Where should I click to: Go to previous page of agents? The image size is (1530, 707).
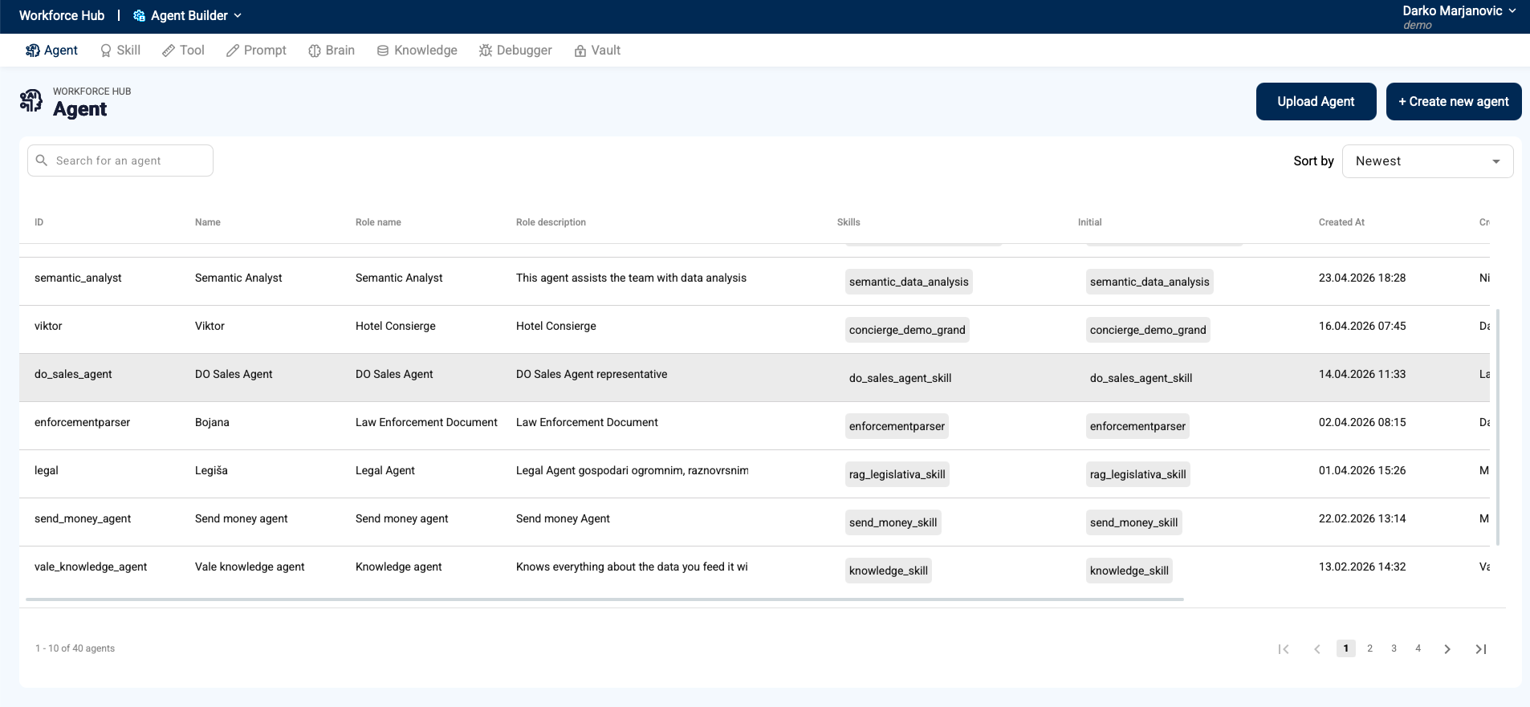[x=1317, y=649]
